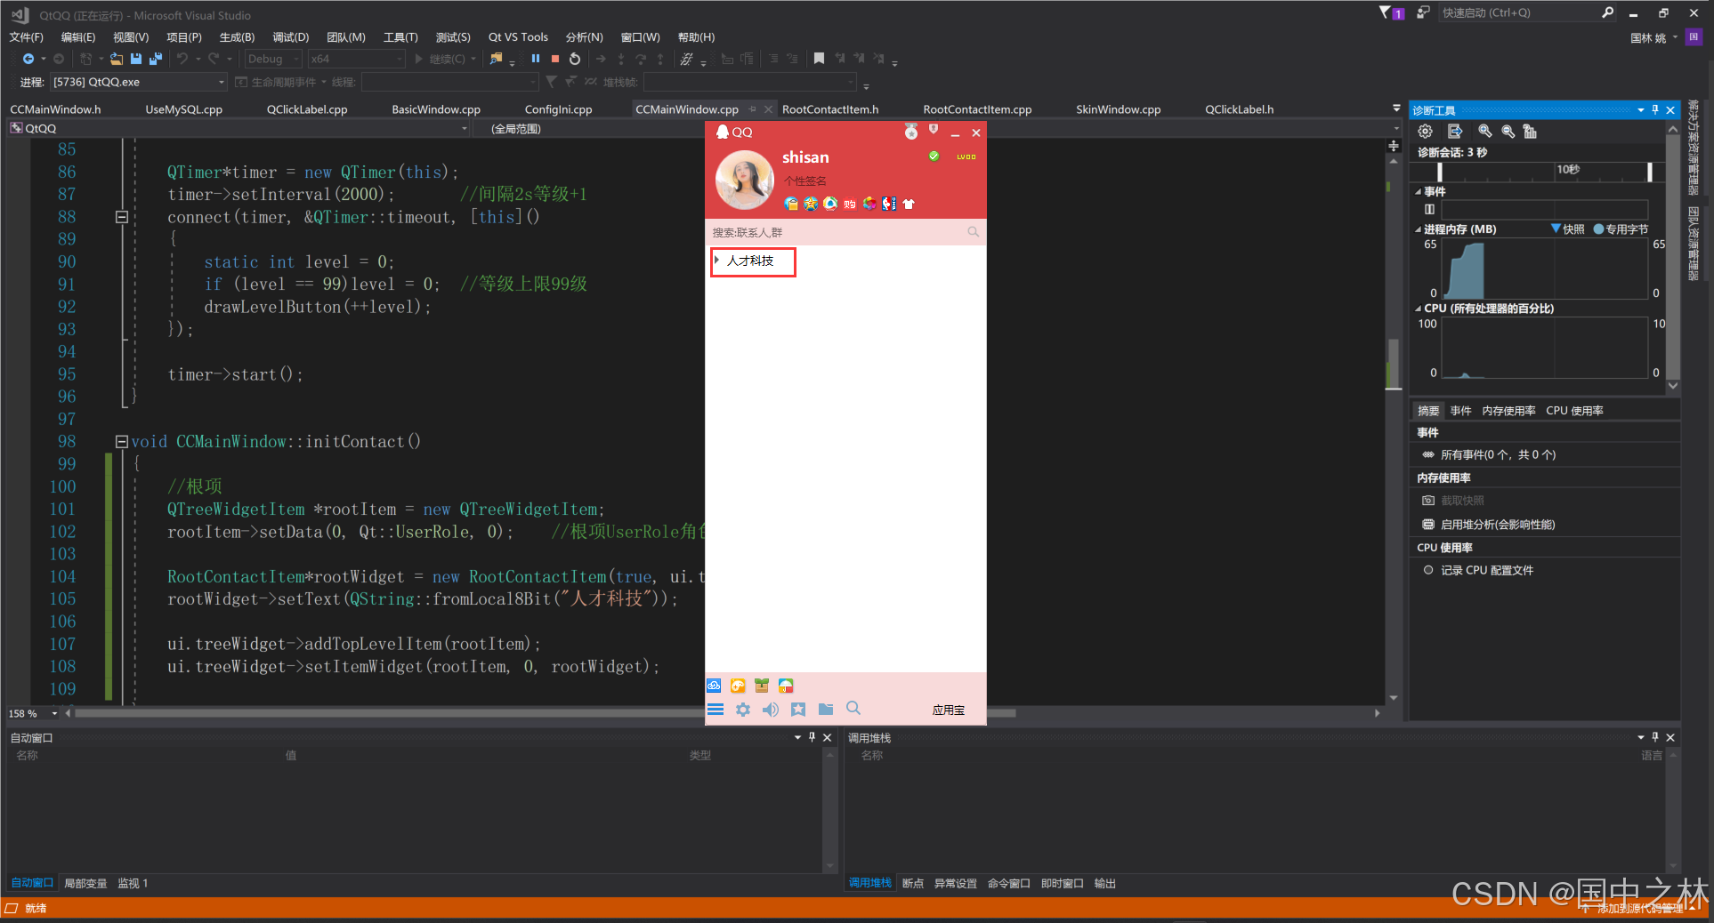Image resolution: width=1714 pixels, height=923 pixels.
Task: Stop debugging with the red square button
Action: click(555, 59)
